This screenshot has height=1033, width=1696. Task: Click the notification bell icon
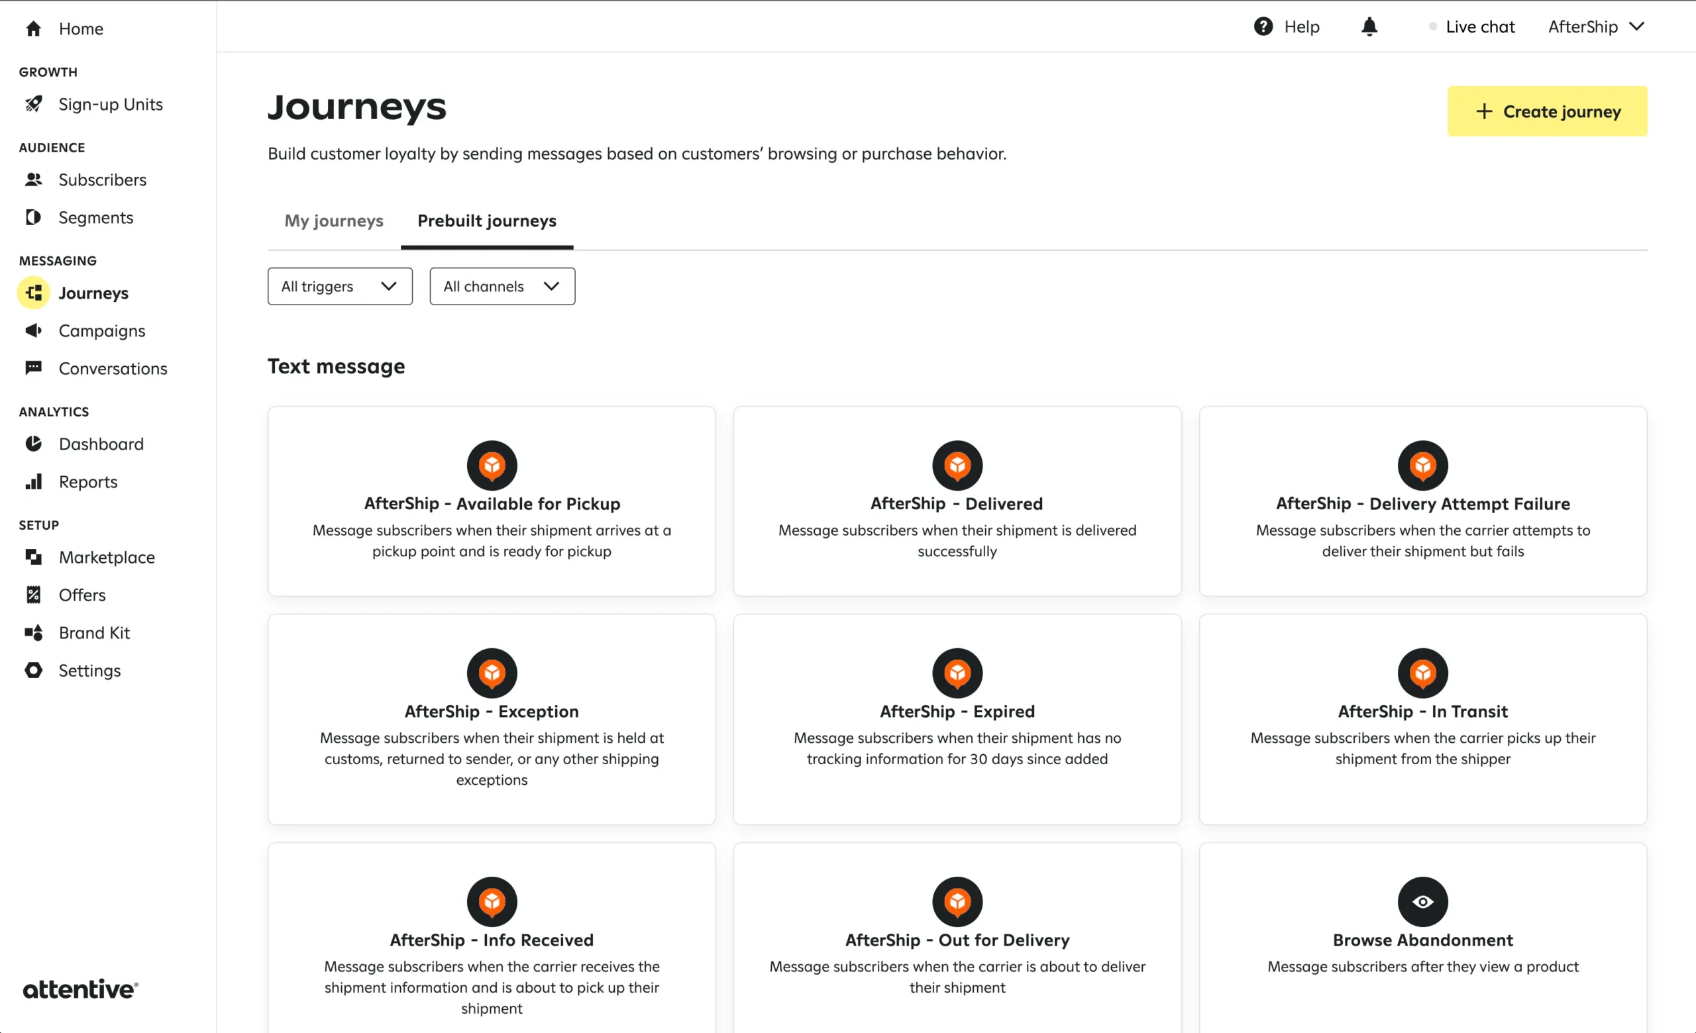tap(1369, 27)
